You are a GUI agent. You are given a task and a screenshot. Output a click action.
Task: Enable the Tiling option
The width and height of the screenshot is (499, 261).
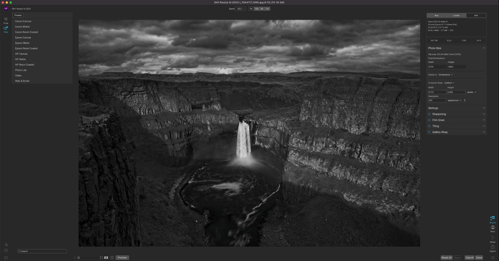[x=429, y=126]
